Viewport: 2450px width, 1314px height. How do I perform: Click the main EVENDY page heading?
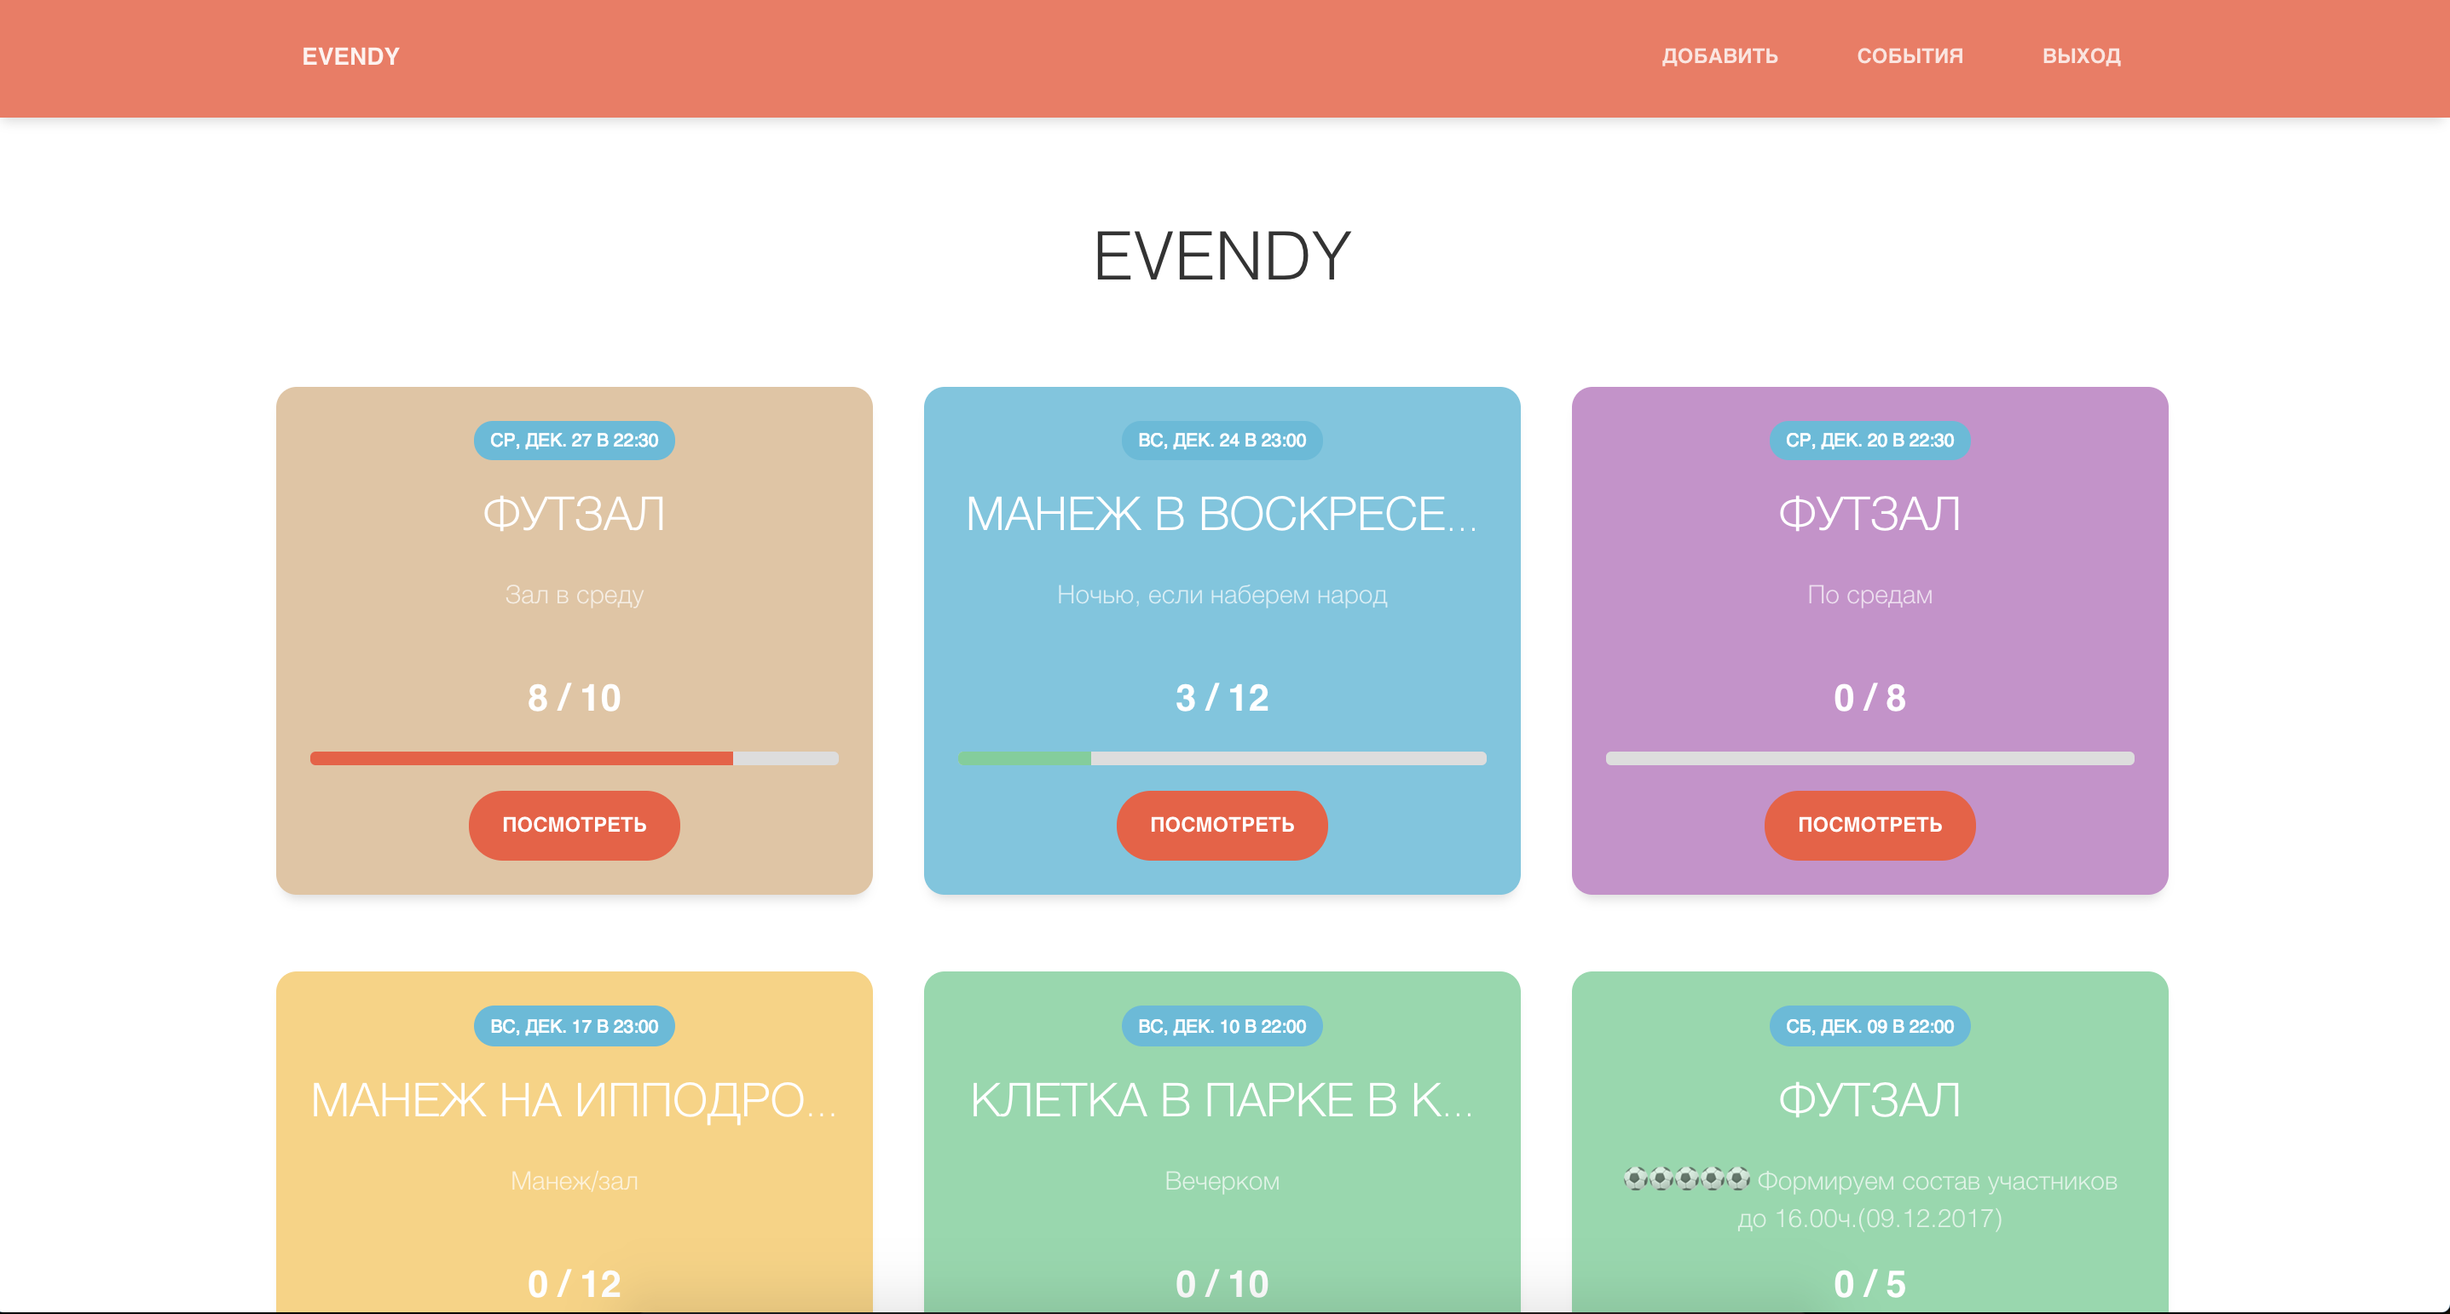pyautogui.click(x=1222, y=256)
